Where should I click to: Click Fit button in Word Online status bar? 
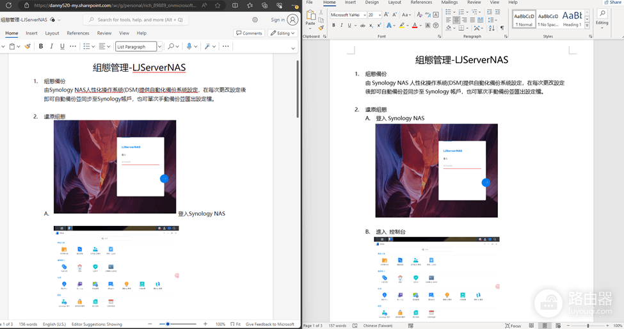[x=236, y=325]
